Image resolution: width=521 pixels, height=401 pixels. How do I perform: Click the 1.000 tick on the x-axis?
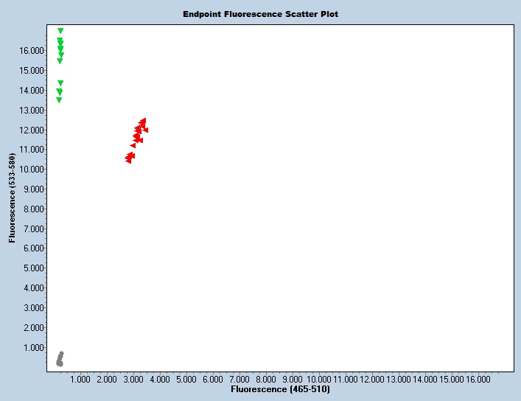pos(80,379)
